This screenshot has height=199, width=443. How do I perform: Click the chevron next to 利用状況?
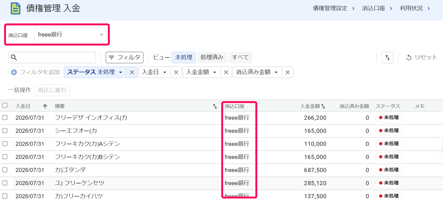tap(429, 8)
